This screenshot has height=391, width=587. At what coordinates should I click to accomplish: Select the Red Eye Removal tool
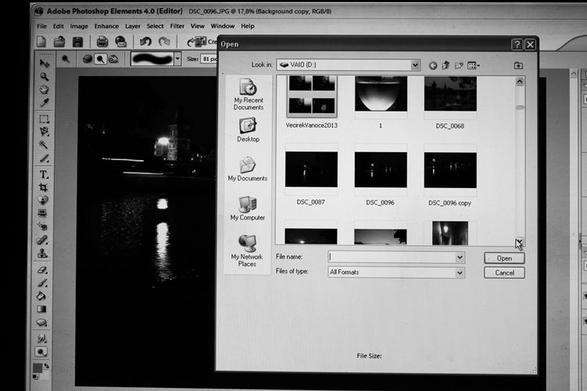coord(43,226)
